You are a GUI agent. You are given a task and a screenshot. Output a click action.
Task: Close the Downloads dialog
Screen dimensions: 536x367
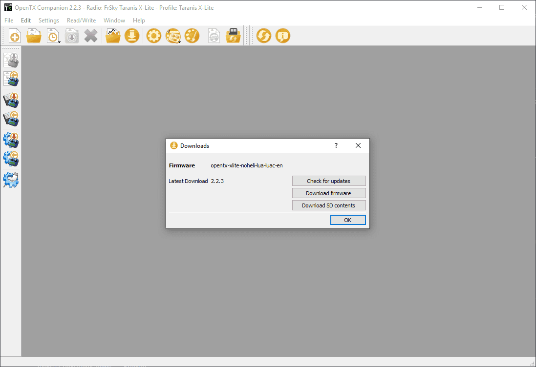pos(358,146)
